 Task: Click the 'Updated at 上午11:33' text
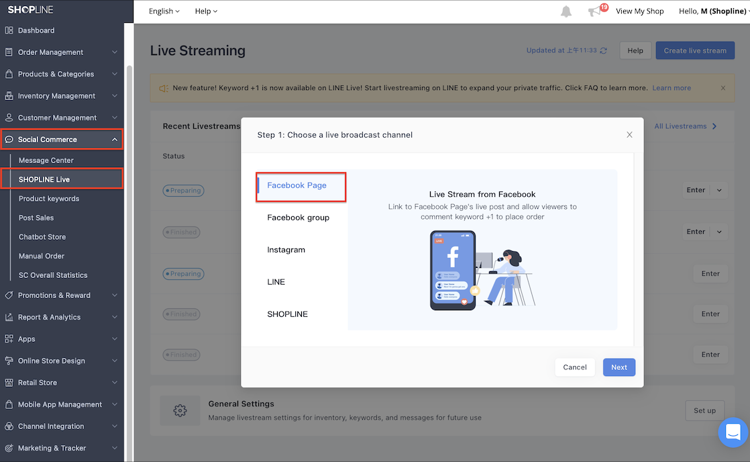(561, 50)
